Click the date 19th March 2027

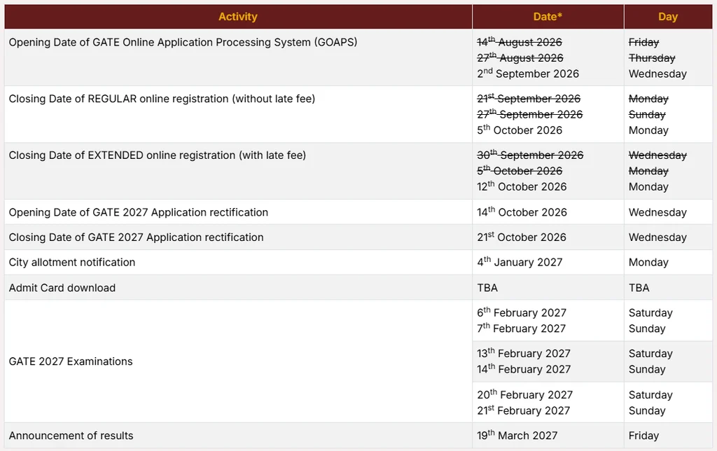[x=517, y=436]
